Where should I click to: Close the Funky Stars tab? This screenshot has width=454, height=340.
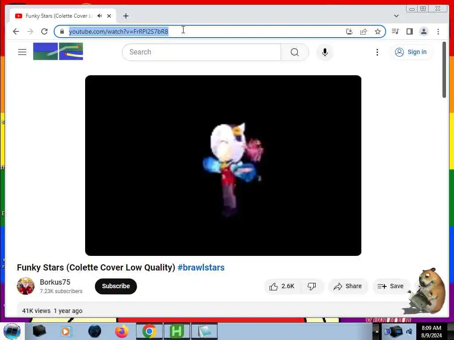pyautogui.click(x=109, y=16)
